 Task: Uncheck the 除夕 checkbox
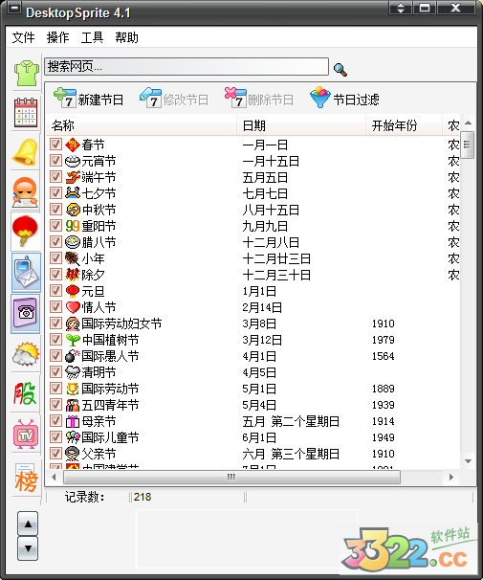click(55, 275)
